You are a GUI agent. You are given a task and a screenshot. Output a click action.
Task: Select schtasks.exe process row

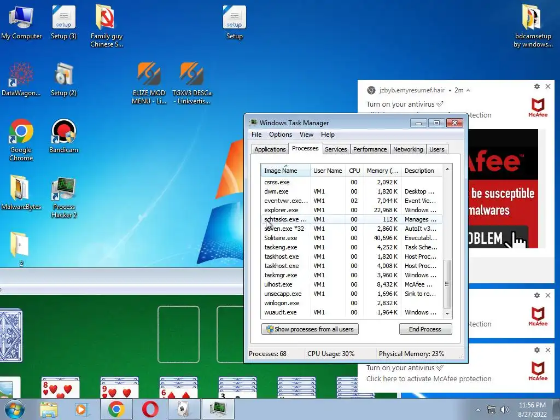point(352,219)
